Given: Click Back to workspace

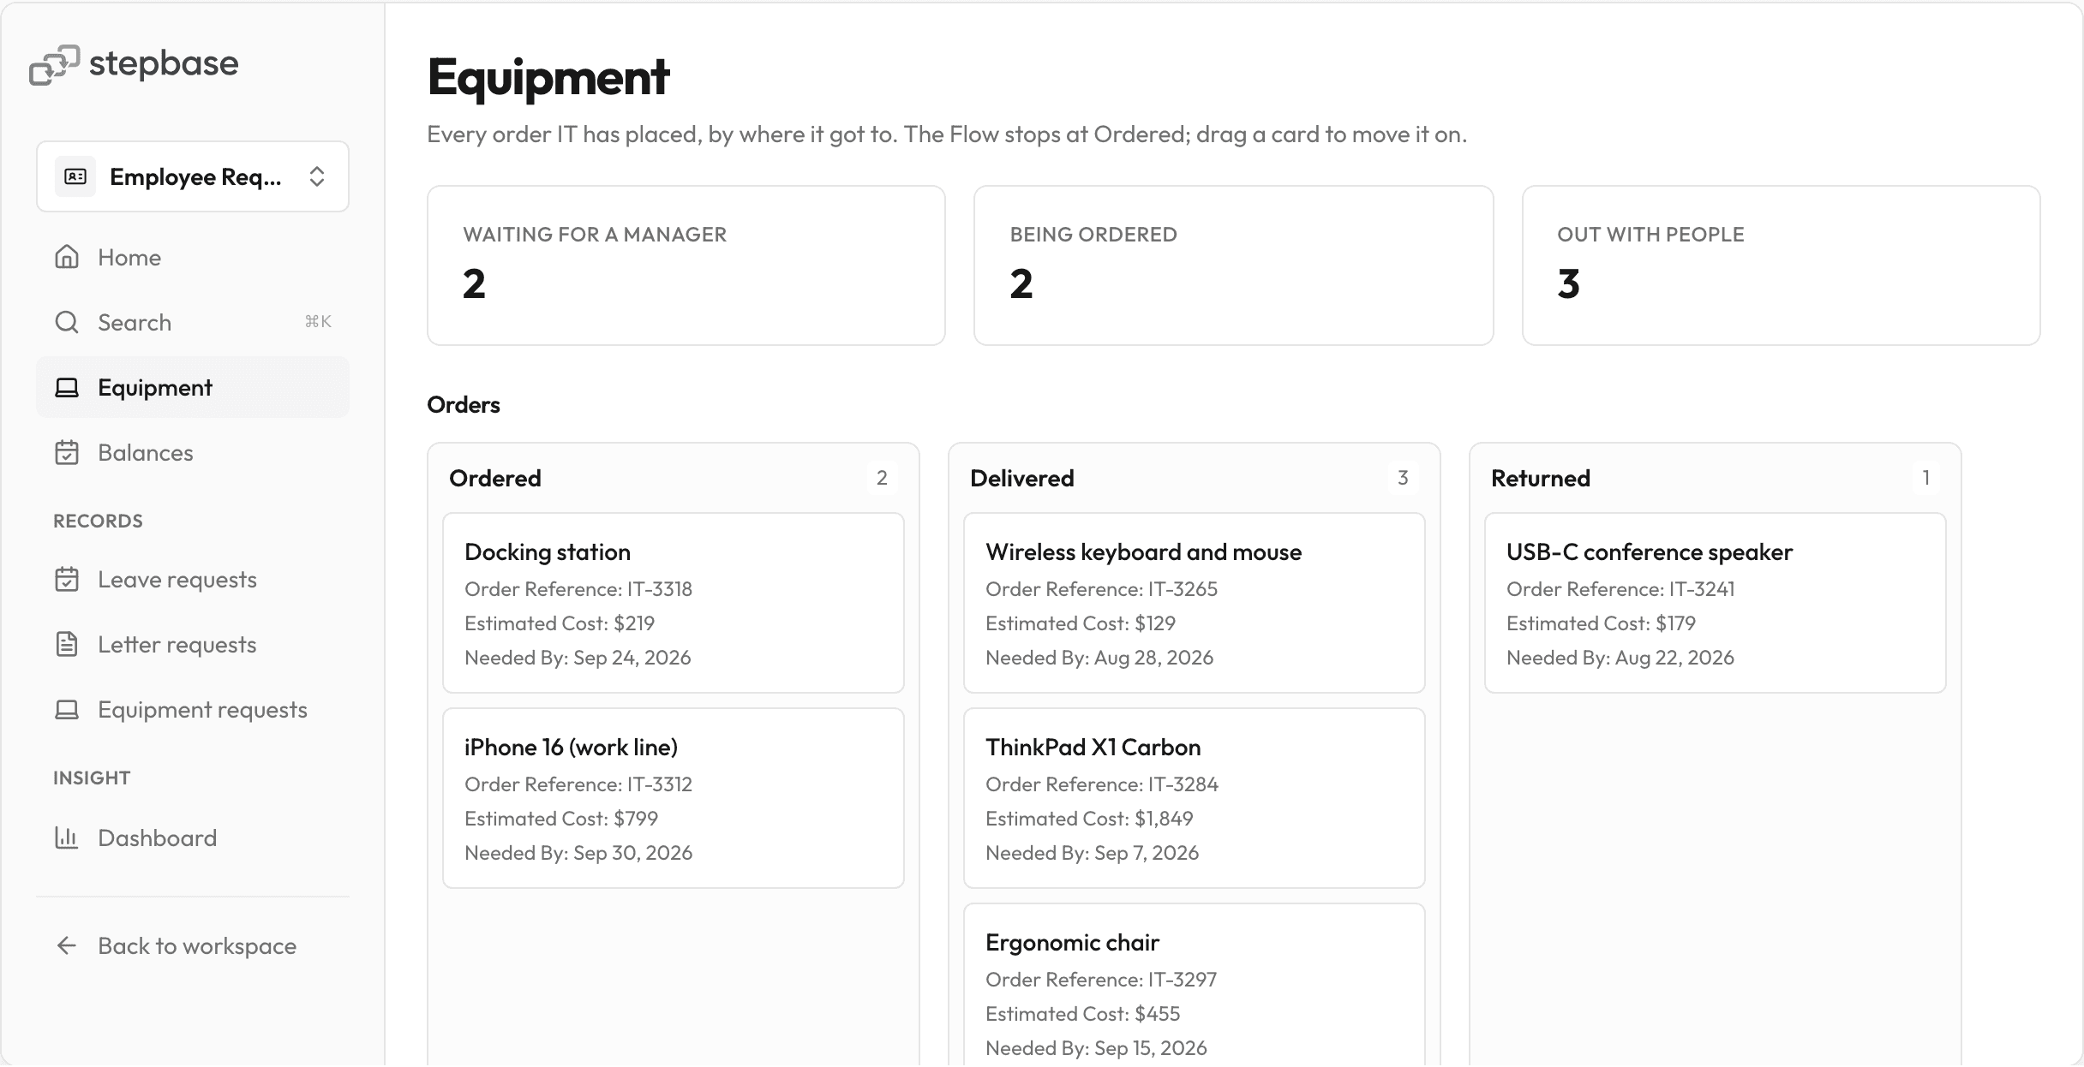Looking at the screenshot, I should click(193, 945).
